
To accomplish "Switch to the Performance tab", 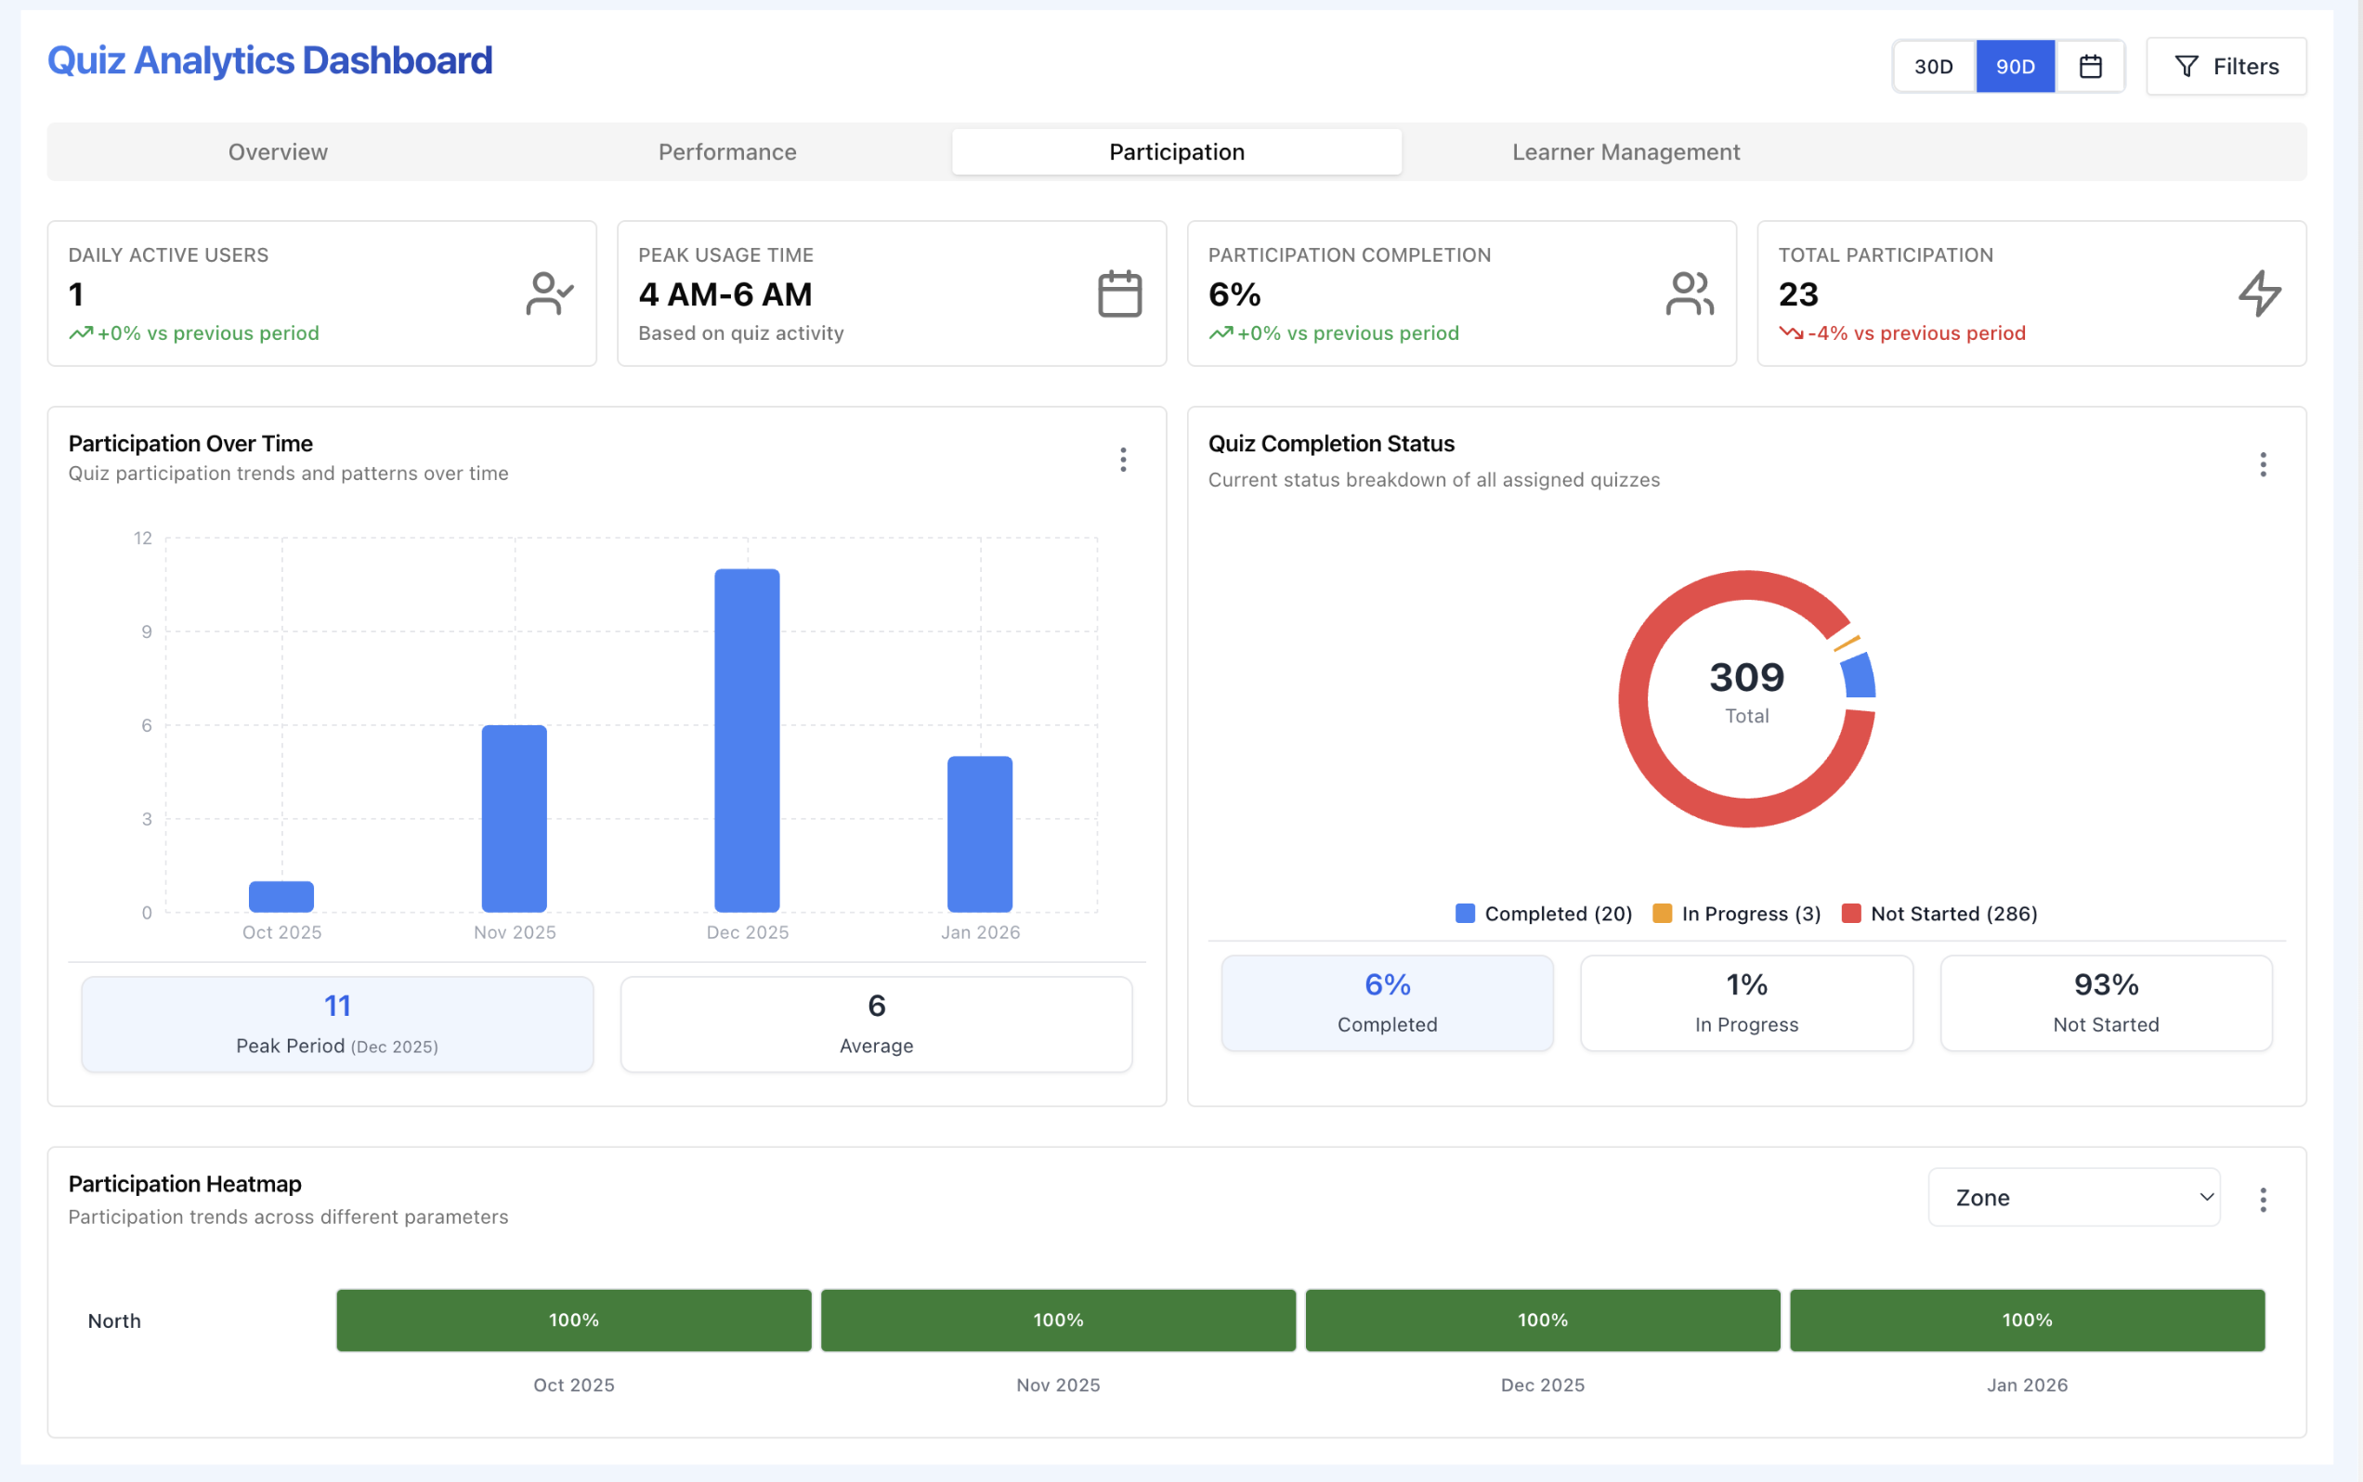I will [726, 152].
